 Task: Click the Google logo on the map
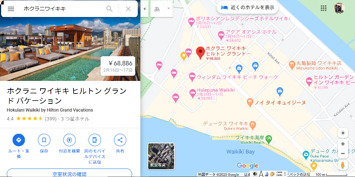pyautogui.click(x=247, y=166)
